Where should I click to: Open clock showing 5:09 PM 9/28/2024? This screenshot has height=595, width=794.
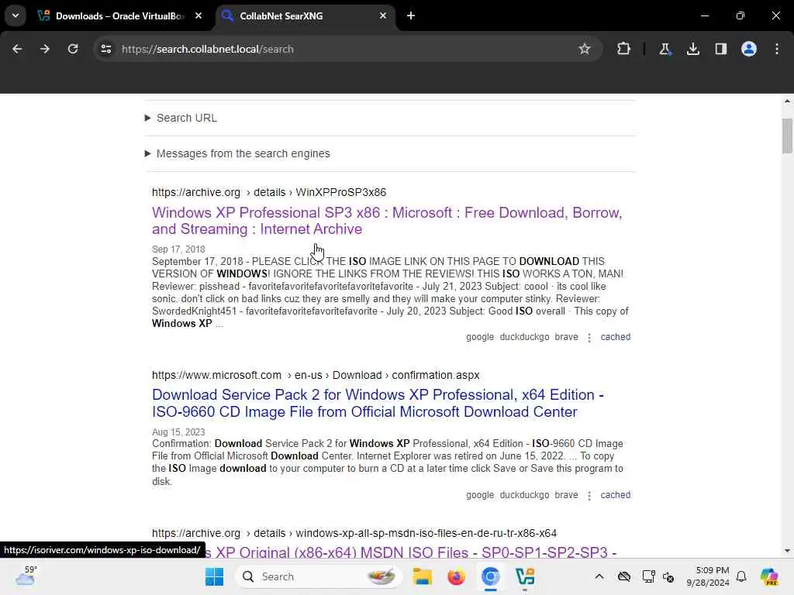[x=708, y=576]
